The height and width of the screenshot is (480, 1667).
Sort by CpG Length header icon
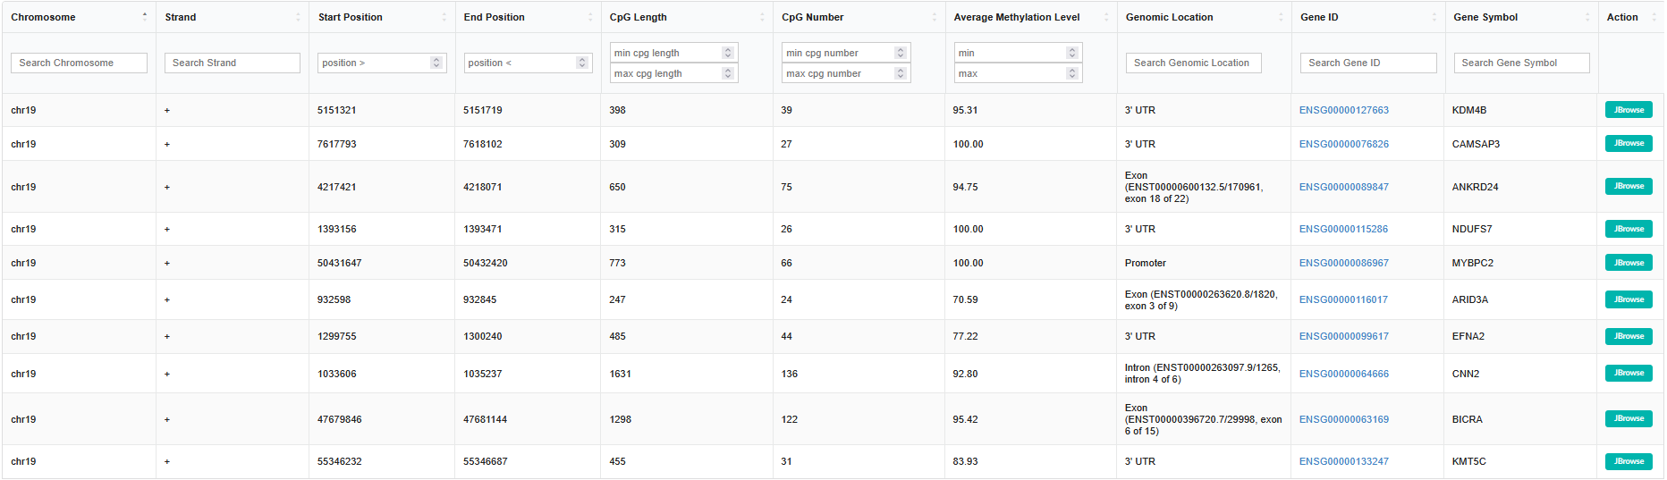(762, 17)
